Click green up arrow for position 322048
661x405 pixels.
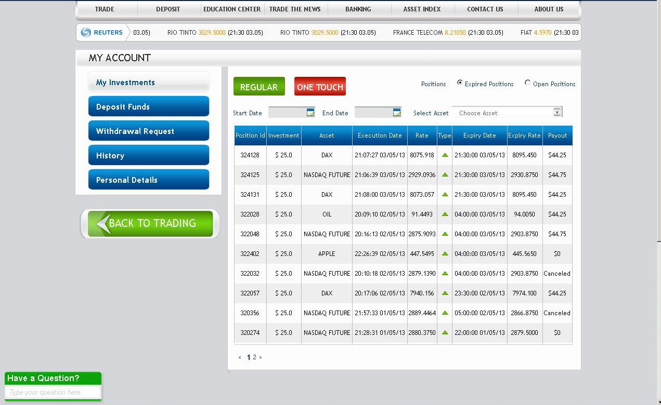pos(445,234)
